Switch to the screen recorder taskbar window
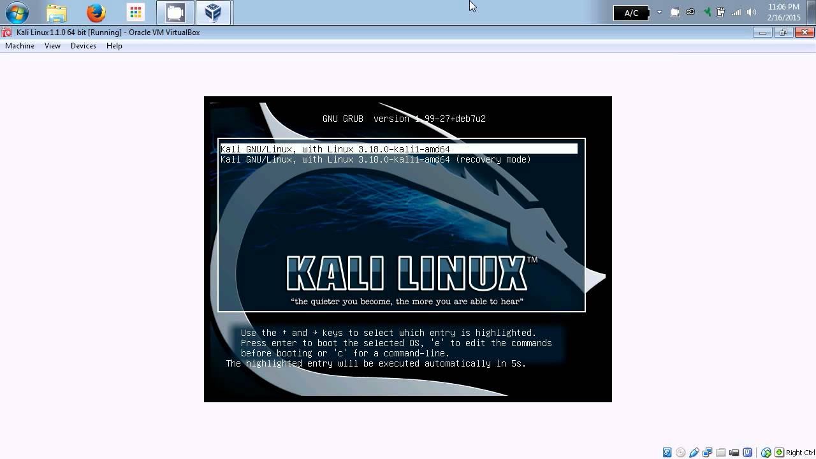The image size is (816, 459). coord(175,13)
